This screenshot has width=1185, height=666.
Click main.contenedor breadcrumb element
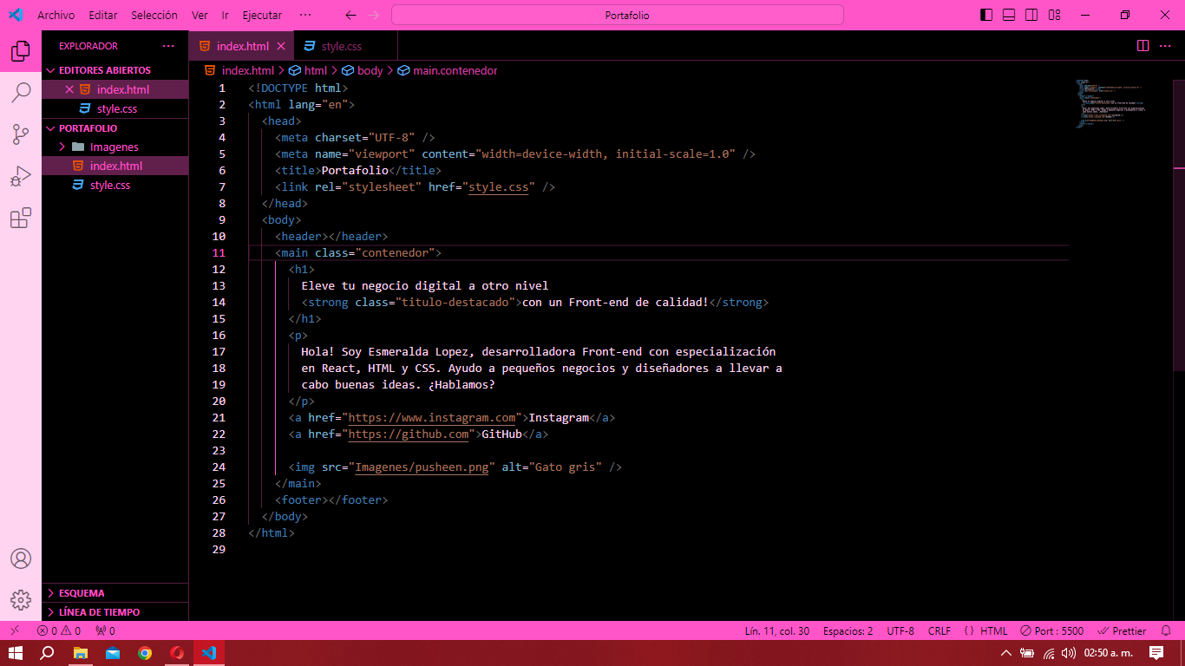click(x=448, y=70)
